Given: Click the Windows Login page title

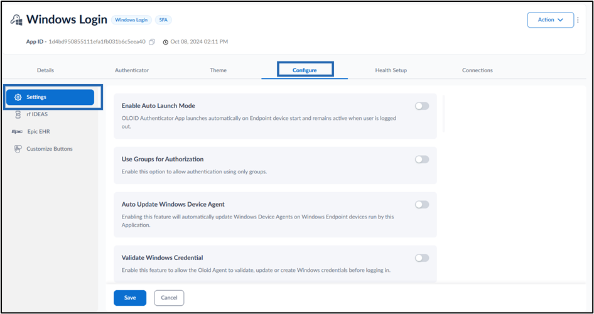Looking at the screenshot, I should click(x=67, y=19).
